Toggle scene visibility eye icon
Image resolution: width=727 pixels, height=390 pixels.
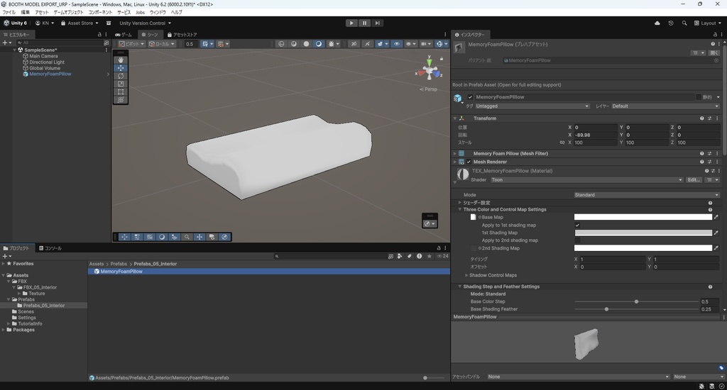click(396, 44)
